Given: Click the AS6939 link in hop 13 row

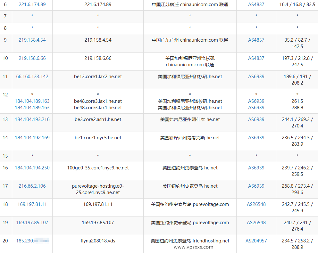Looking at the screenshot, I should tap(256, 119).
